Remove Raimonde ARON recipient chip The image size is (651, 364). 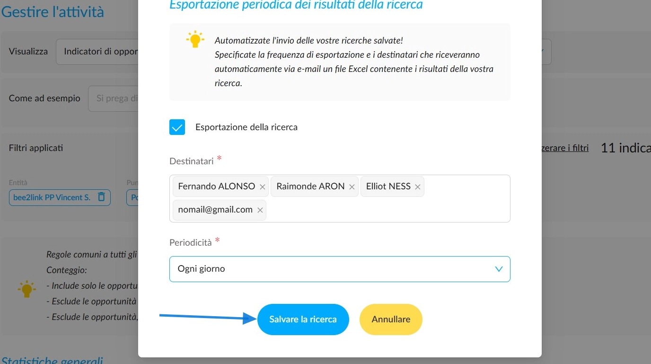coord(352,187)
